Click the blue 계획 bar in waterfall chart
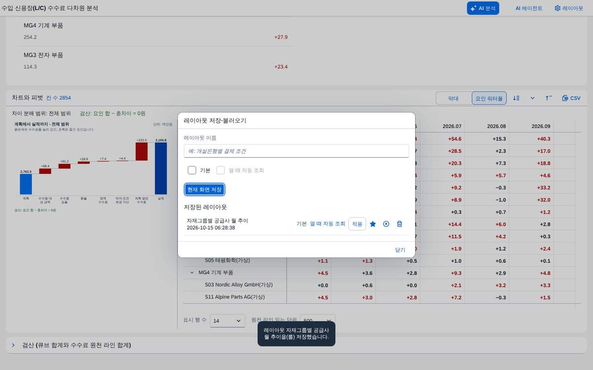Image resolution: width=593 pixels, height=370 pixels. click(x=26, y=184)
